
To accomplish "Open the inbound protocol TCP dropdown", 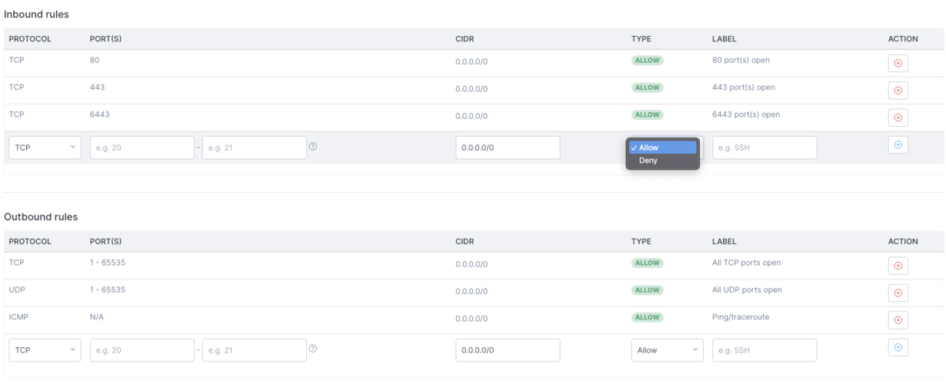I will (45, 147).
